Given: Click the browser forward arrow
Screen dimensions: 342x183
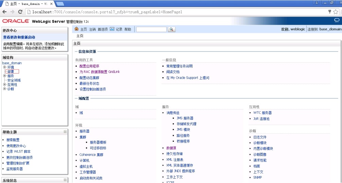Looking at the screenshot, I should coord(13,12).
